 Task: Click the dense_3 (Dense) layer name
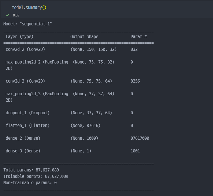(23, 151)
